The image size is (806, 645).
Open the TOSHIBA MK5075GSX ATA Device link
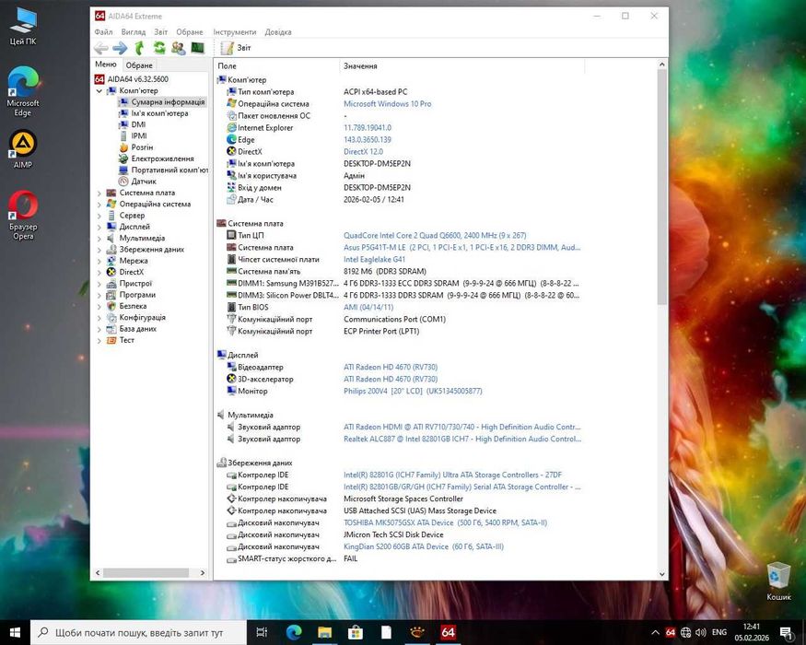[x=445, y=523]
